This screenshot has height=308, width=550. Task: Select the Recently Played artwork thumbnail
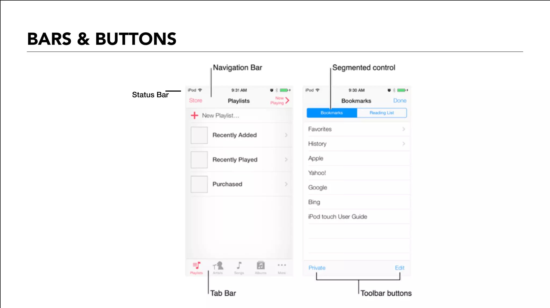click(x=199, y=160)
